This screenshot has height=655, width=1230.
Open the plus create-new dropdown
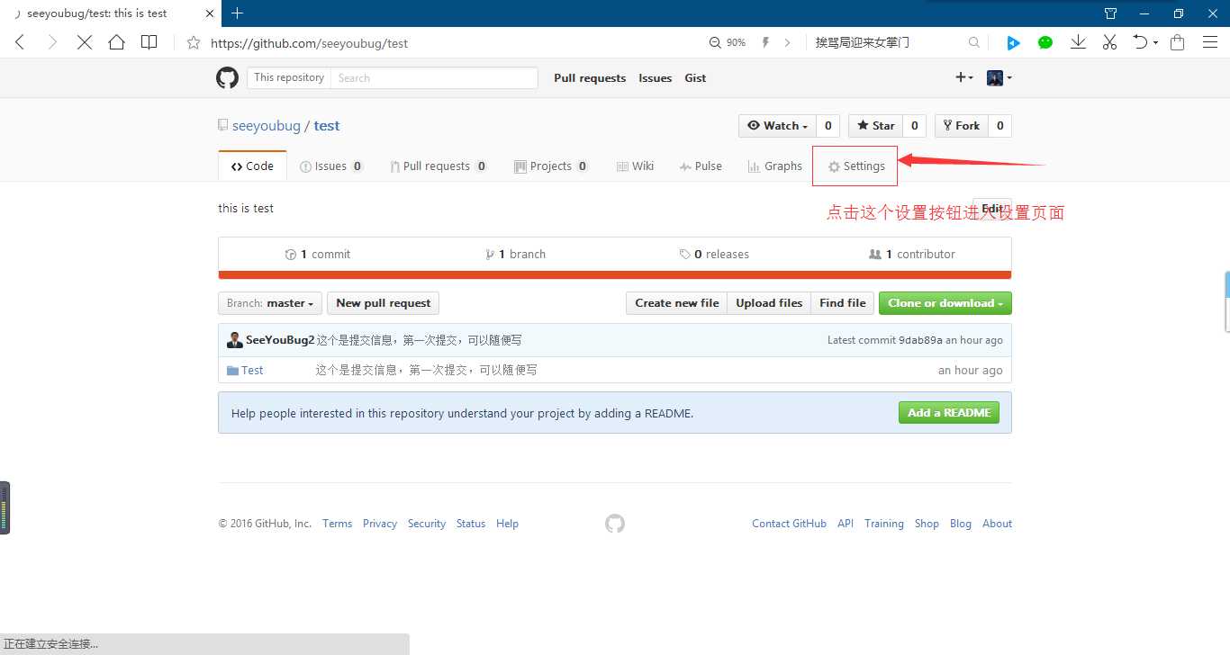point(964,78)
